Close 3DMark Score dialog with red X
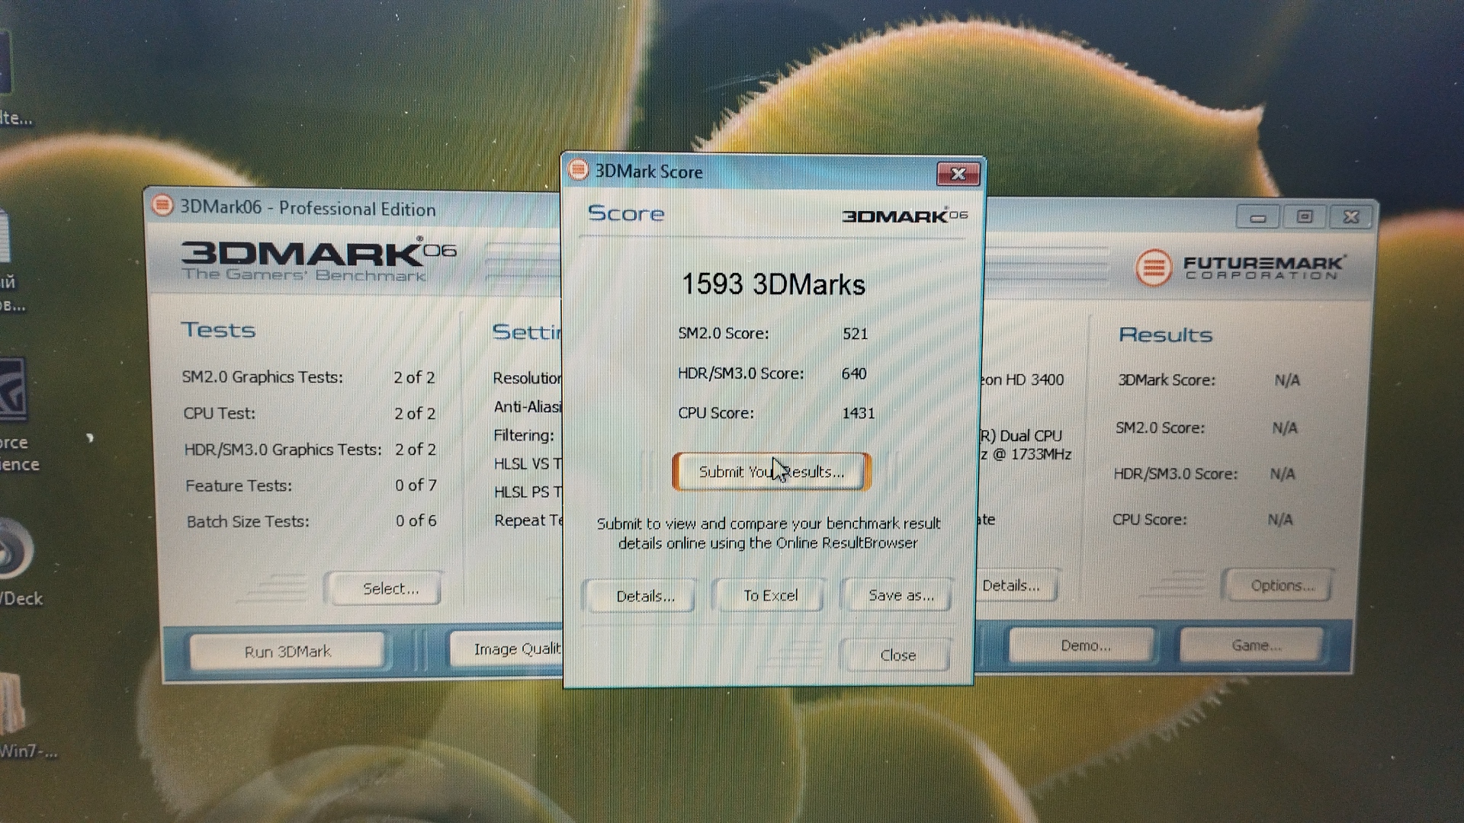1464x823 pixels. coord(958,174)
